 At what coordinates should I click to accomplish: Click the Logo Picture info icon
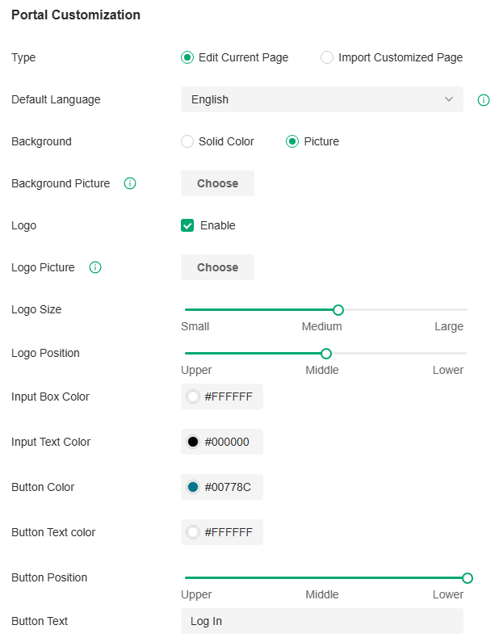(x=95, y=267)
